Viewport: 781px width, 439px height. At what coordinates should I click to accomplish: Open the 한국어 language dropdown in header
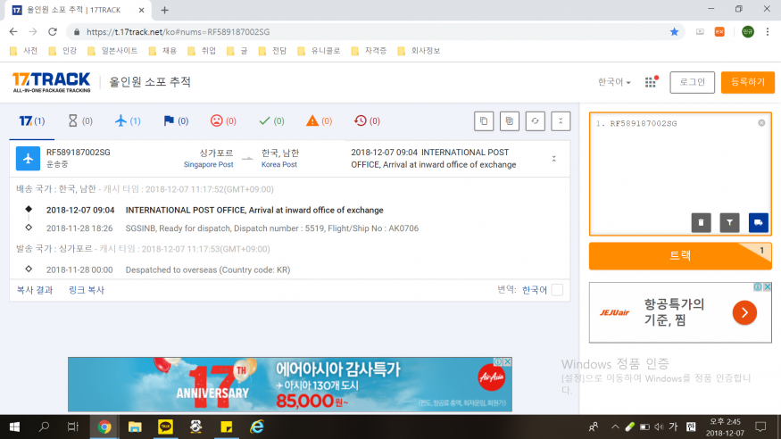pos(614,82)
